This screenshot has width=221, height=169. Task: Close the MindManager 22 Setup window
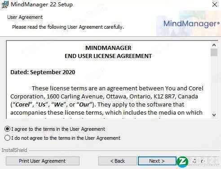pos(215,4)
